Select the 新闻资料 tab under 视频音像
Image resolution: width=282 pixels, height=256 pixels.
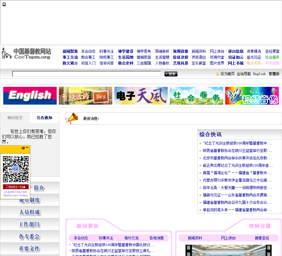(x=195, y=238)
